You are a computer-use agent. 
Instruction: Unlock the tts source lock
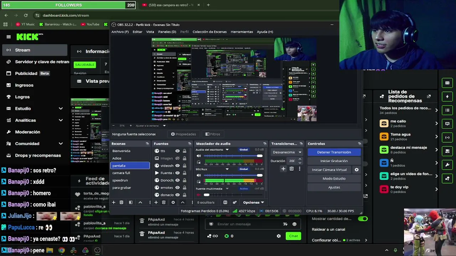(184, 151)
